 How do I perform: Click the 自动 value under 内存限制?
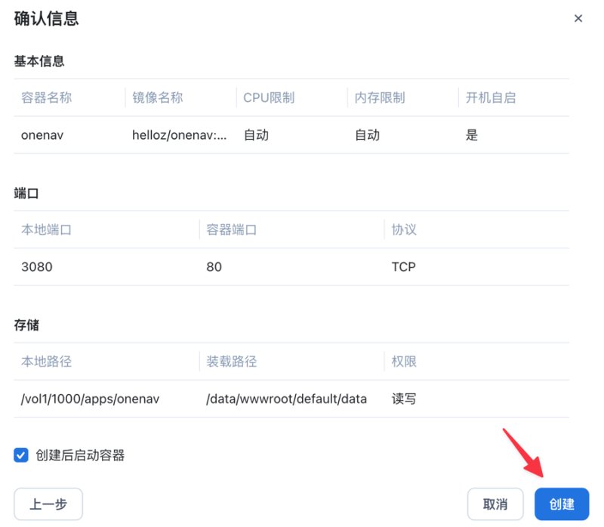pyautogui.click(x=367, y=135)
